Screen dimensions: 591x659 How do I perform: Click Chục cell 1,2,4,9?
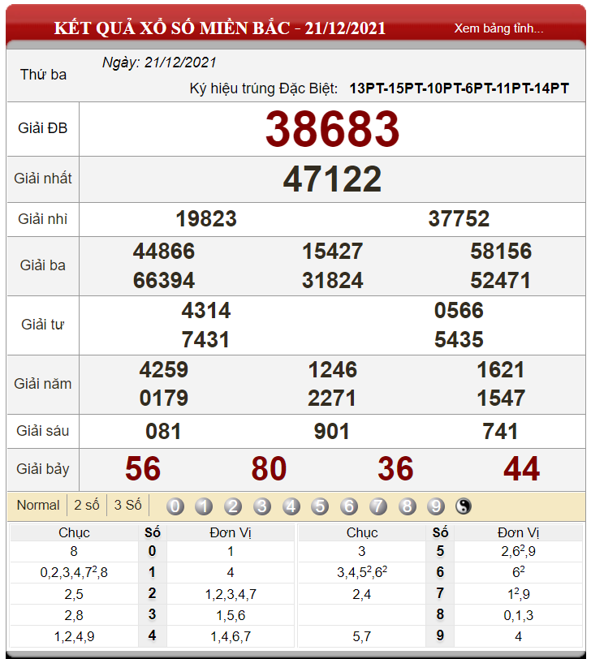click(74, 636)
